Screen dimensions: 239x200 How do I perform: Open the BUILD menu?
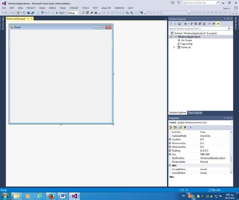(42, 8)
